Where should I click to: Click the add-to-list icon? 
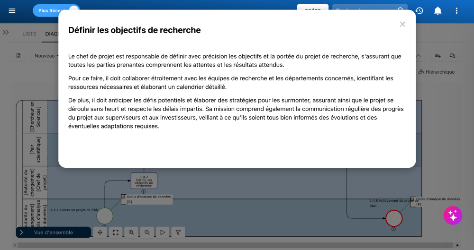click(x=438, y=55)
